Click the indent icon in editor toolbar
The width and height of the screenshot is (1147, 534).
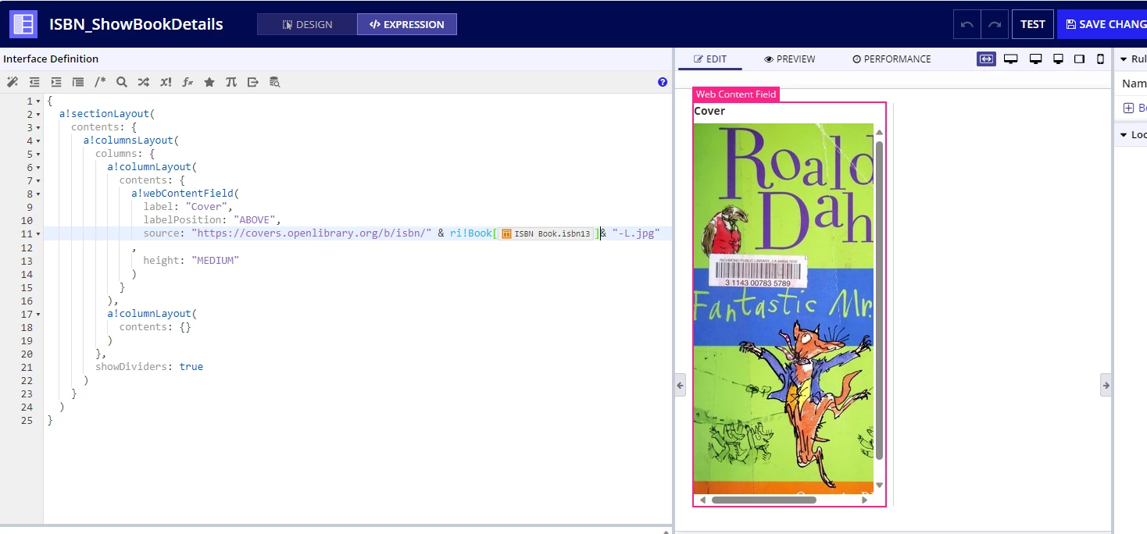[56, 82]
